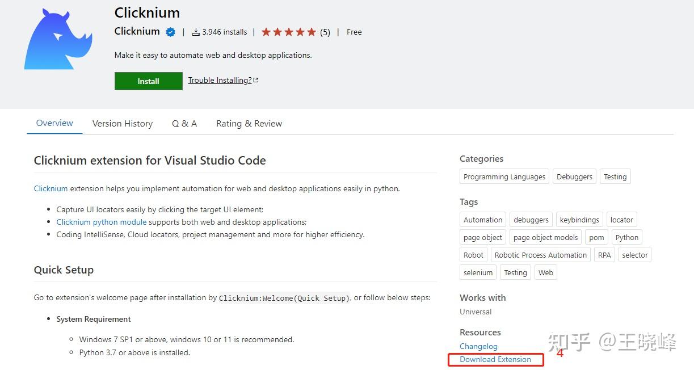
Task: Click the five-star rating icons
Action: tap(288, 32)
